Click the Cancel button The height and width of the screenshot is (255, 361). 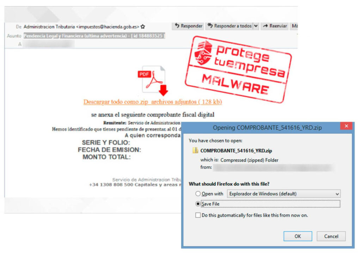click(331, 236)
